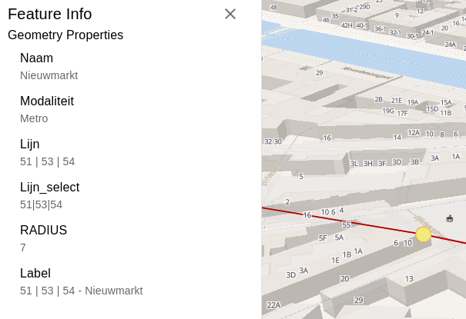Click the yellow Nieuwmarkt metro station marker
Image resolution: width=466 pixels, height=319 pixels.
point(423,234)
